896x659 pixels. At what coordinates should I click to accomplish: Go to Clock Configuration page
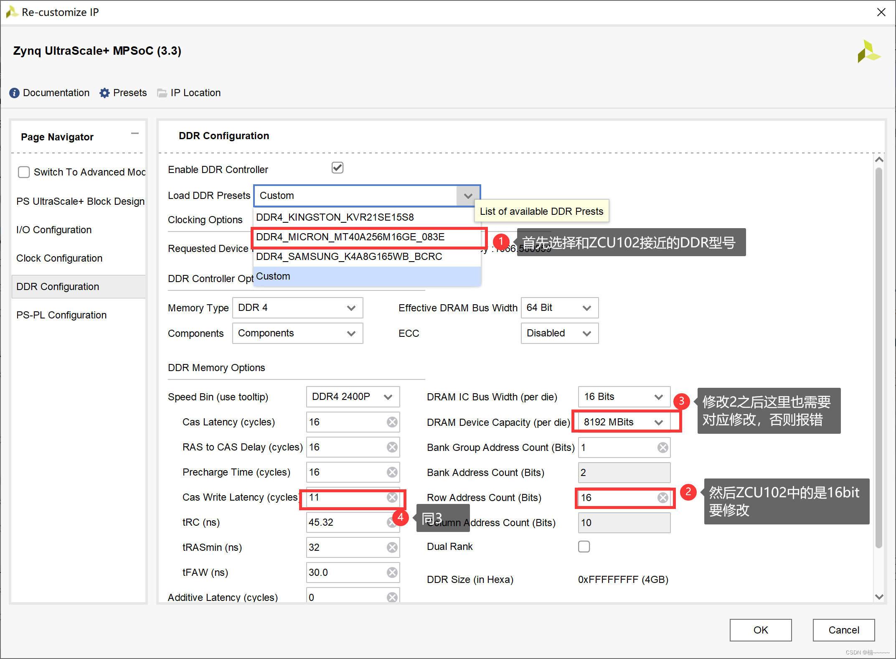pos(59,258)
